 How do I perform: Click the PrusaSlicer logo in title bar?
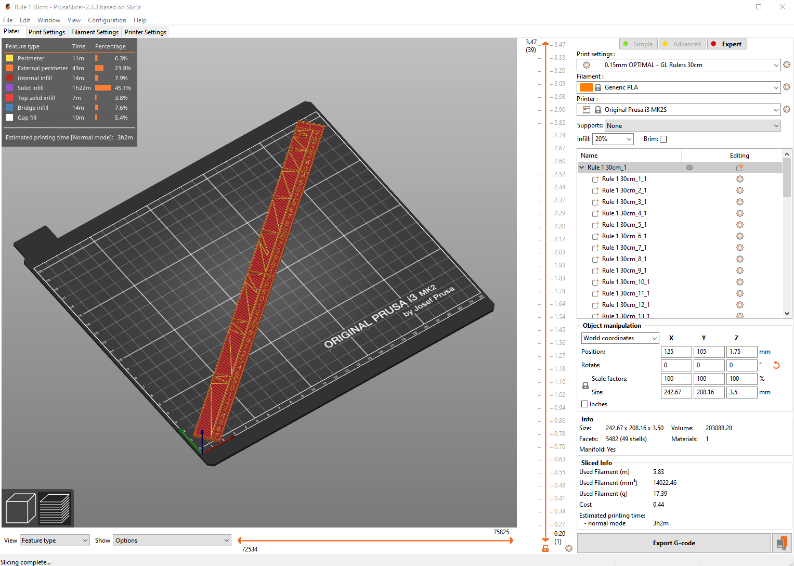coord(8,7)
